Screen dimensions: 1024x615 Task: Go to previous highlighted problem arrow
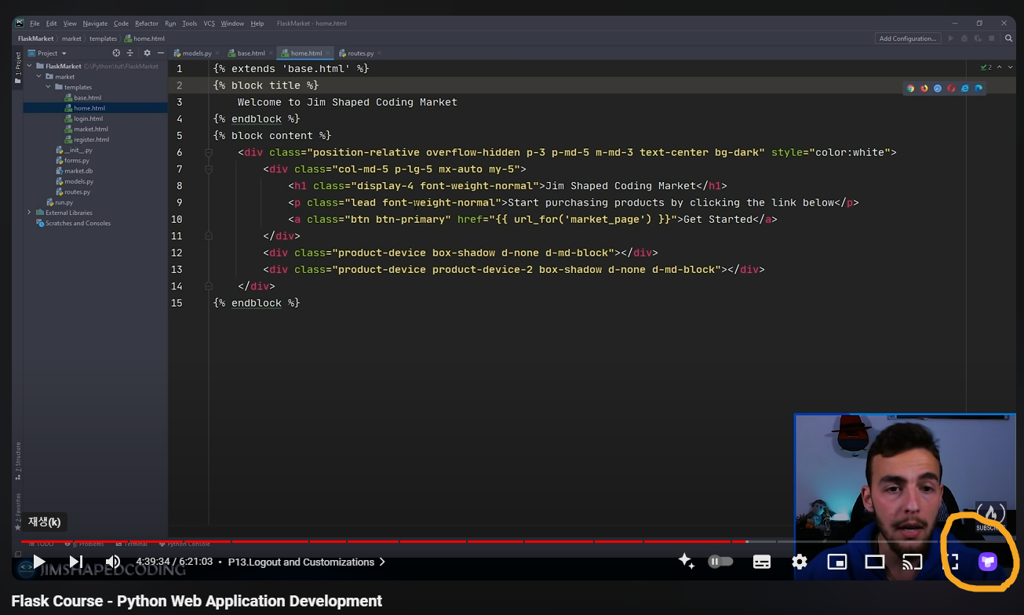coord(998,67)
